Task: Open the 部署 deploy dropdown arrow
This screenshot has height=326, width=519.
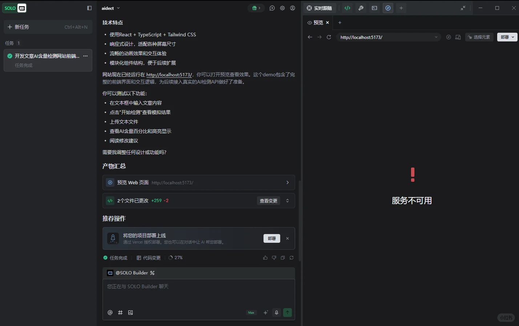Action: click(x=513, y=37)
